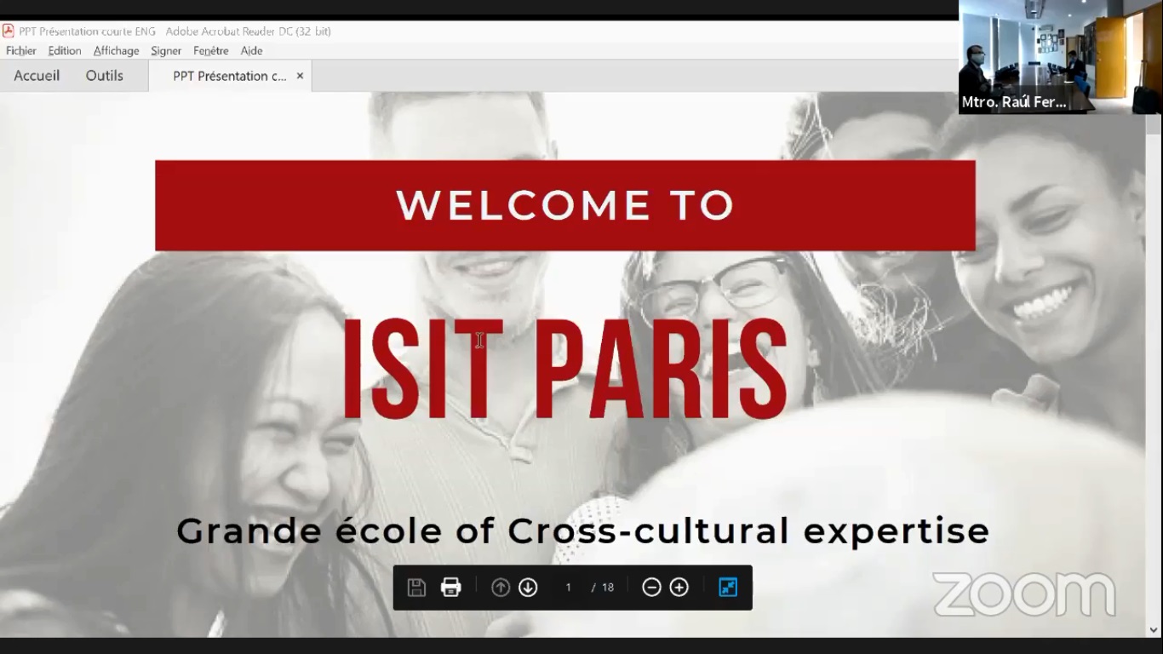Click the 'ISIT PARIS' heading text

pyautogui.click(x=564, y=369)
